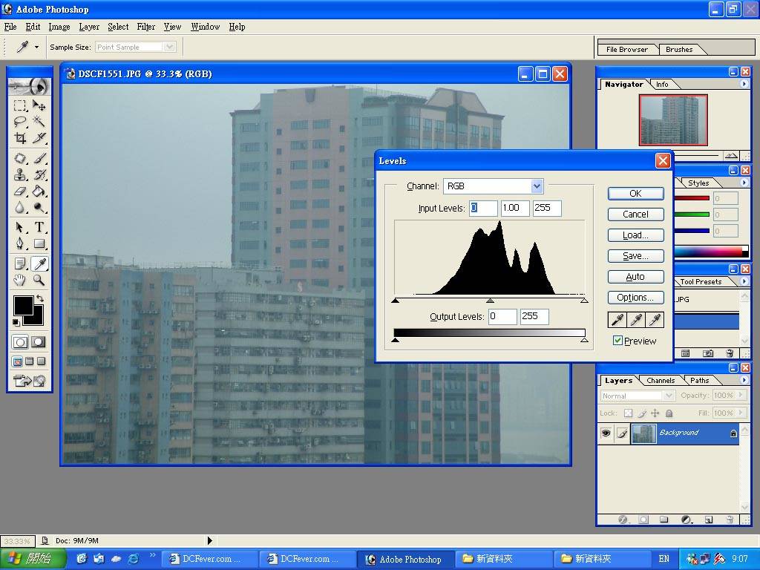The width and height of the screenshot is (760, 570).
Task: Open the Layers panel options menu arrow
Action: point(744,380)
